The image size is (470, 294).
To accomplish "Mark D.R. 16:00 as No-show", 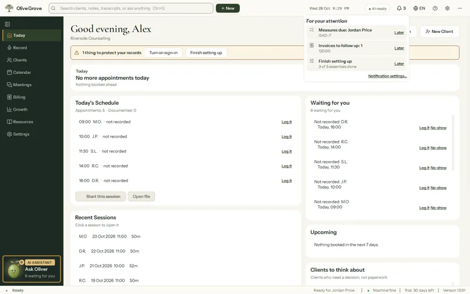I will [438, 128].
